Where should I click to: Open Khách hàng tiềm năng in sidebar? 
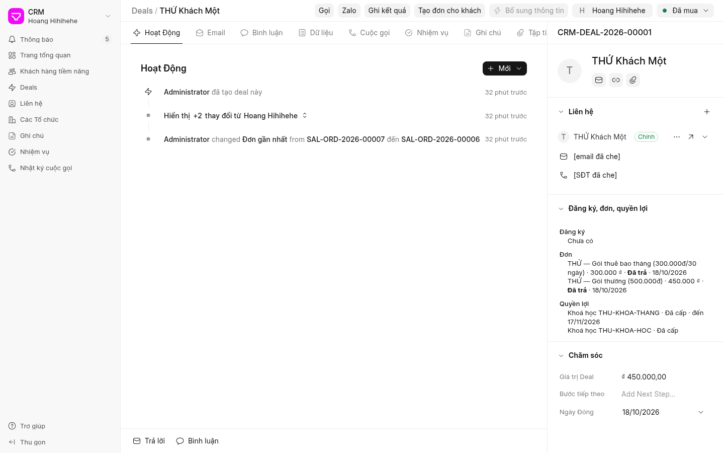click(60, 71)
